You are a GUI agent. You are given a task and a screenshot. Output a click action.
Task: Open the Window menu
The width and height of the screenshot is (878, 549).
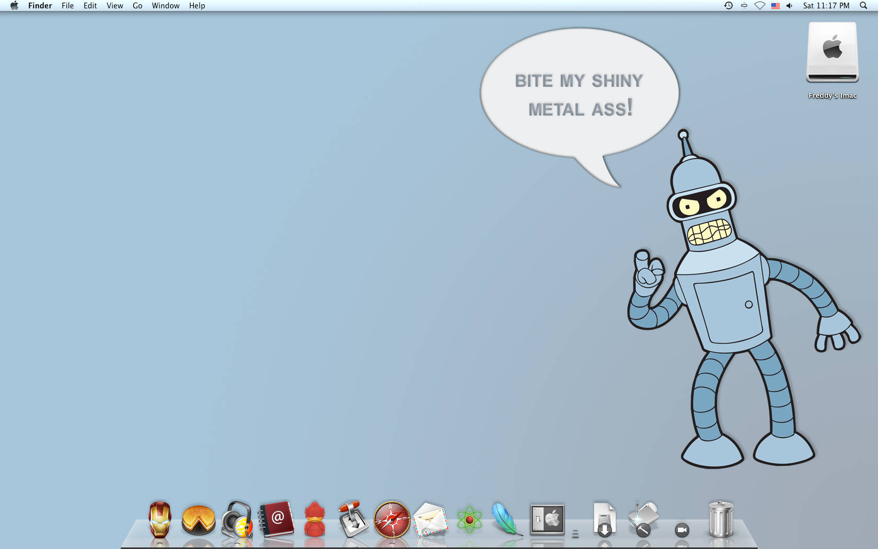[x=166, y=6]
